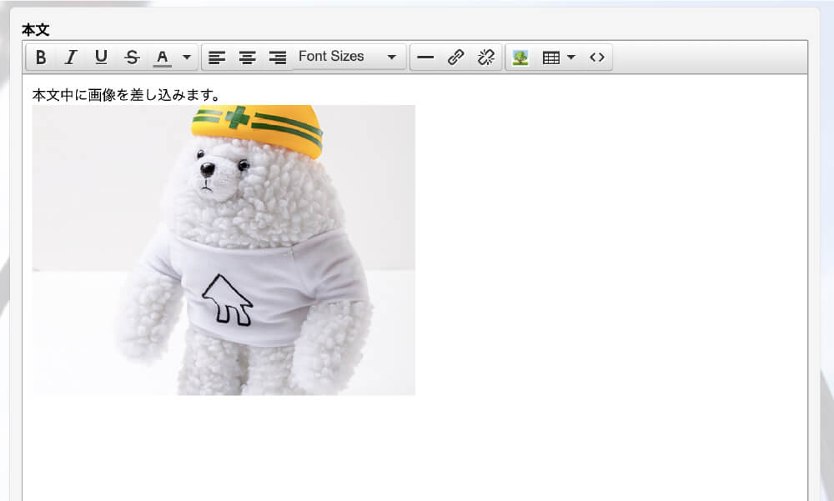The width and height of the screenshot is (834, 501).
Task: Align text to the right
Action: pyautogui.click(x=278, y=58)
